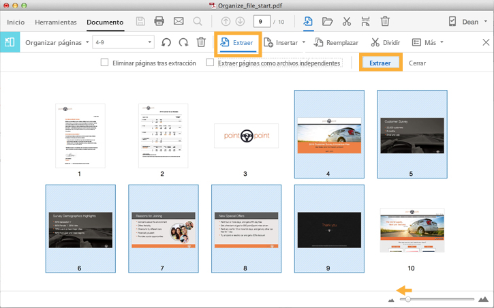Screen dimensions: 494x308
Task: Click small mountains zoom-out icon
Action: click(391, 300)
